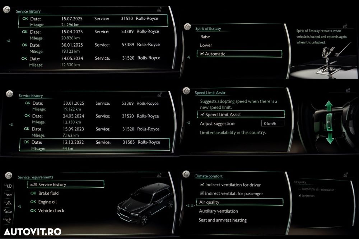Click the Speed Limit Assist heading

point(210,93)
